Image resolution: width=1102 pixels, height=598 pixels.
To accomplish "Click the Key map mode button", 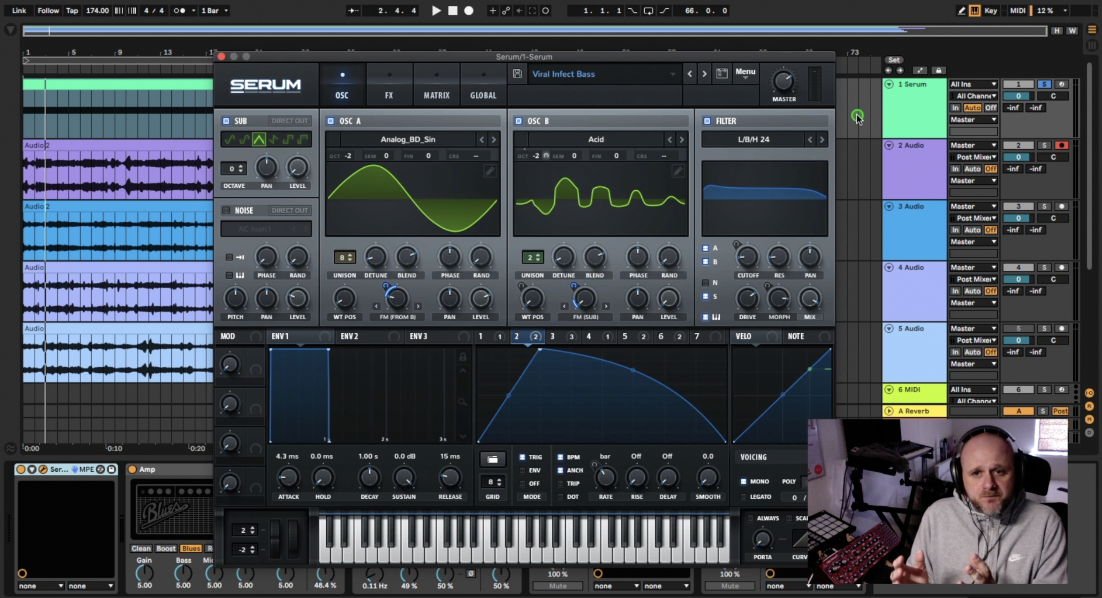I will tap(990, 11).
